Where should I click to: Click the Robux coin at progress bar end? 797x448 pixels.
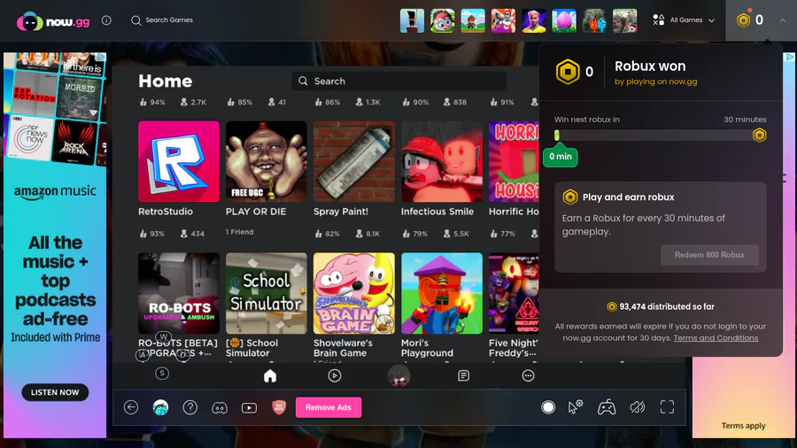760,135
